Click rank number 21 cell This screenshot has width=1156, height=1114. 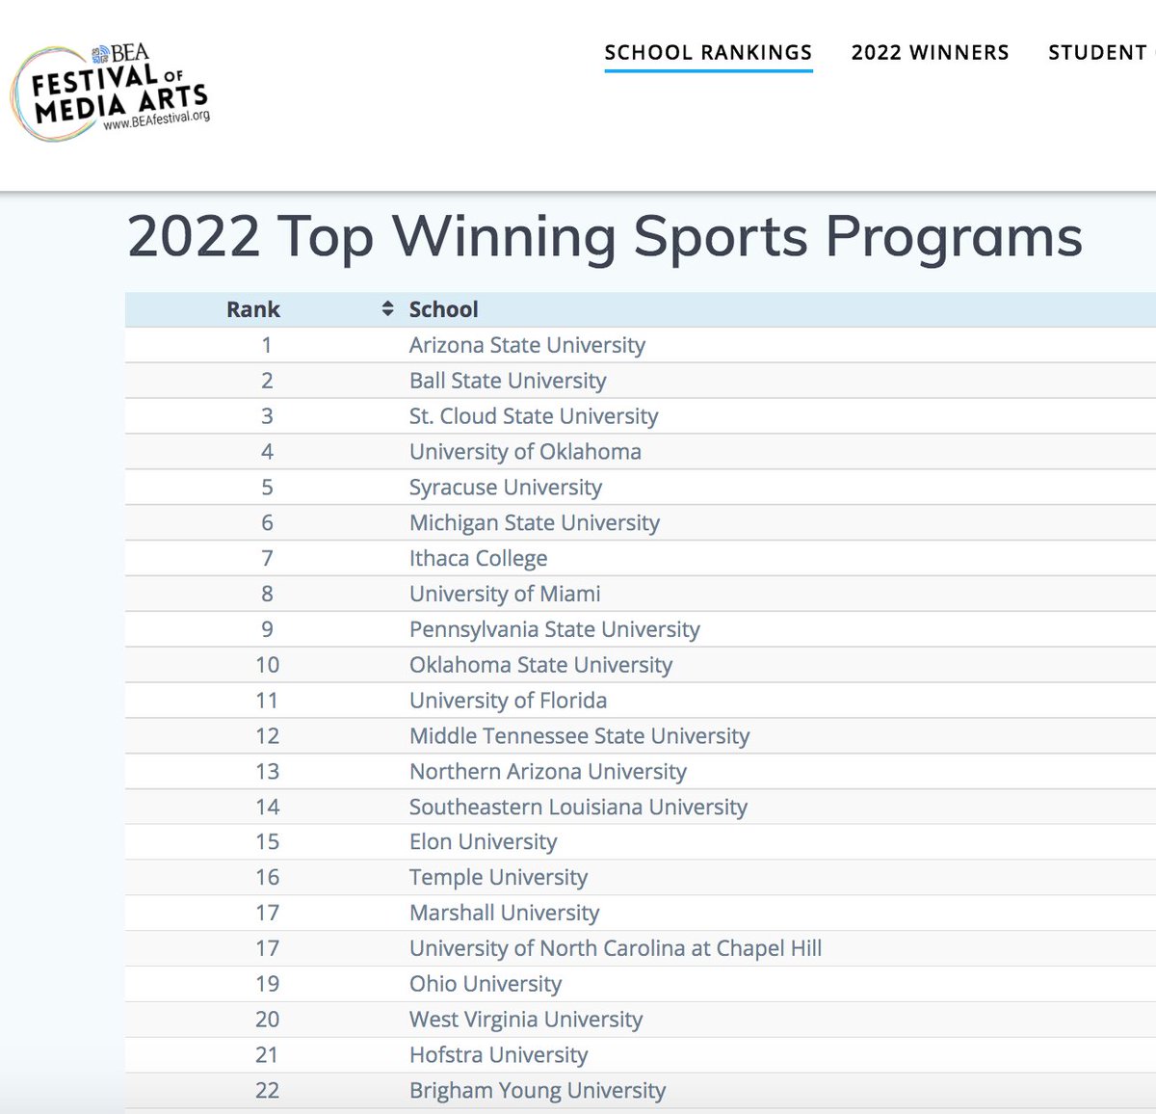(267, 1055)
